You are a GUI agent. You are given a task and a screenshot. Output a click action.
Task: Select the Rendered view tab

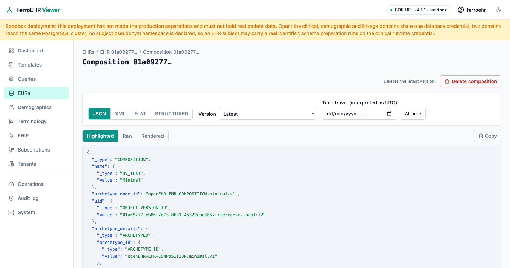(x=153, y=136)
